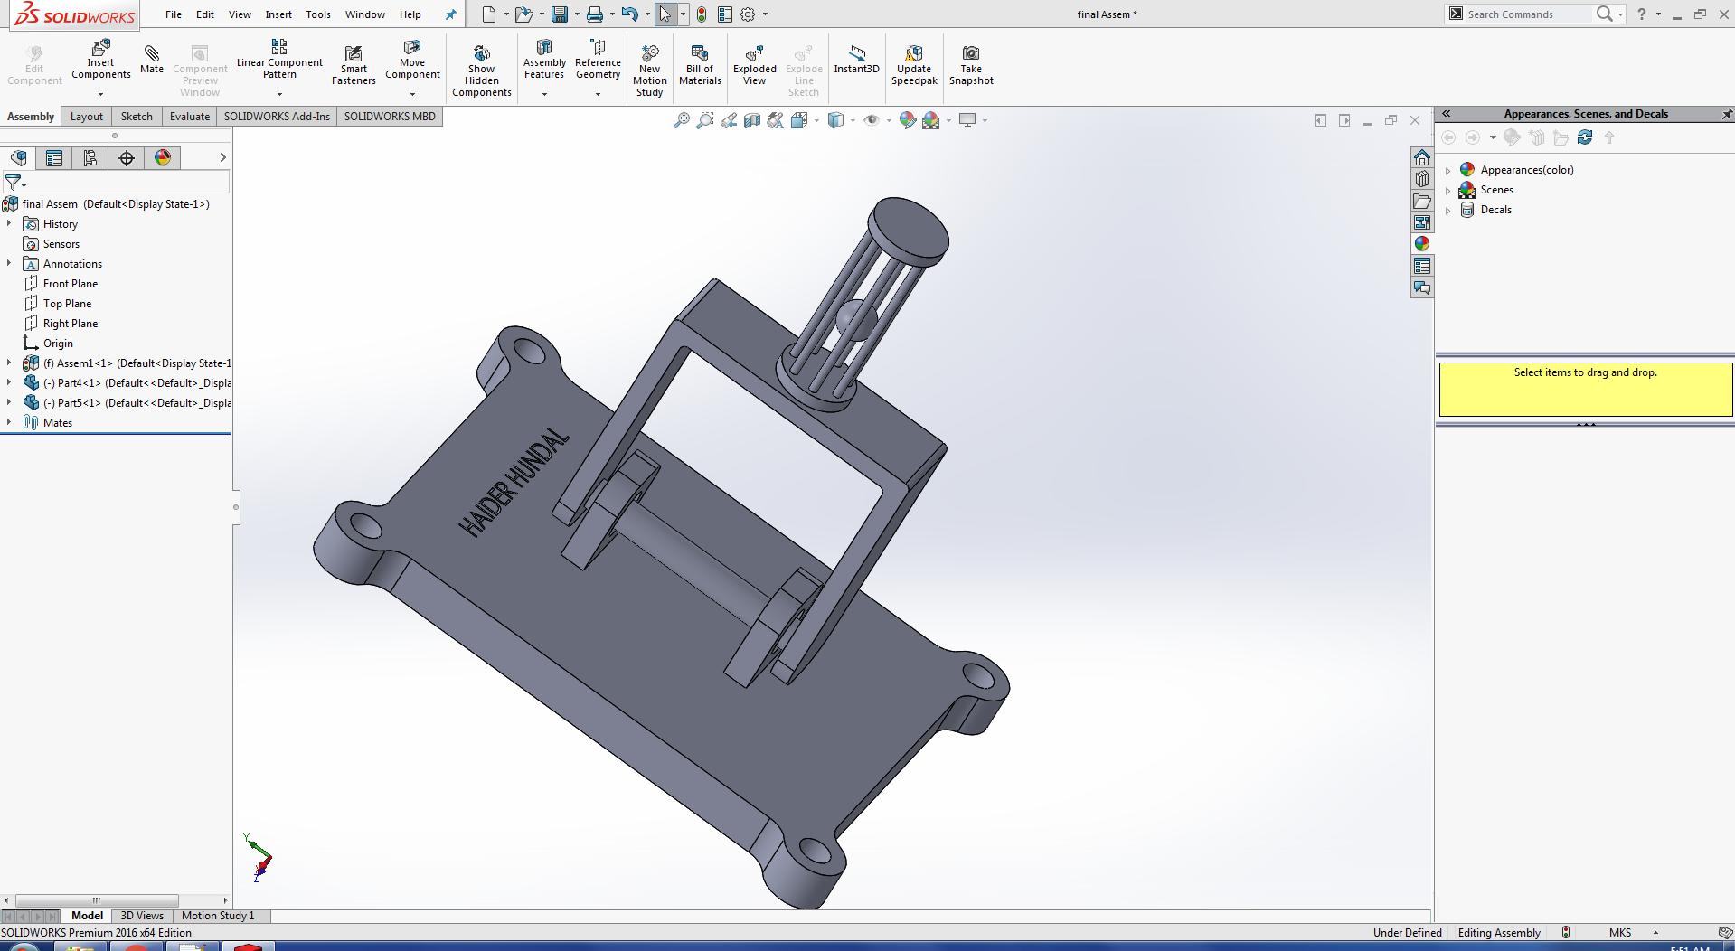Expand the Assembly Features dropdown arrow
The image size is (1735, 951).
pyautogui.click(x=544, y=94)
